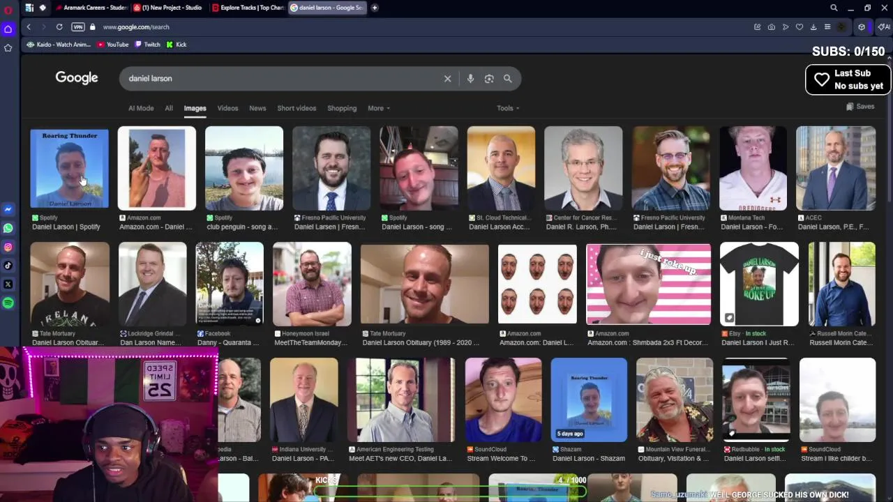
Task: Click the VPN badge in address bar
Action: click(78, 27)
